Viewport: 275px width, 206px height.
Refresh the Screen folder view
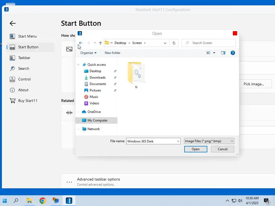pos(174,43)
